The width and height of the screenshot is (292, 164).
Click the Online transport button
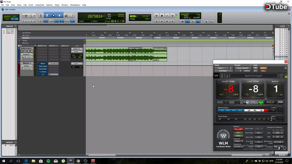[156, 16]
